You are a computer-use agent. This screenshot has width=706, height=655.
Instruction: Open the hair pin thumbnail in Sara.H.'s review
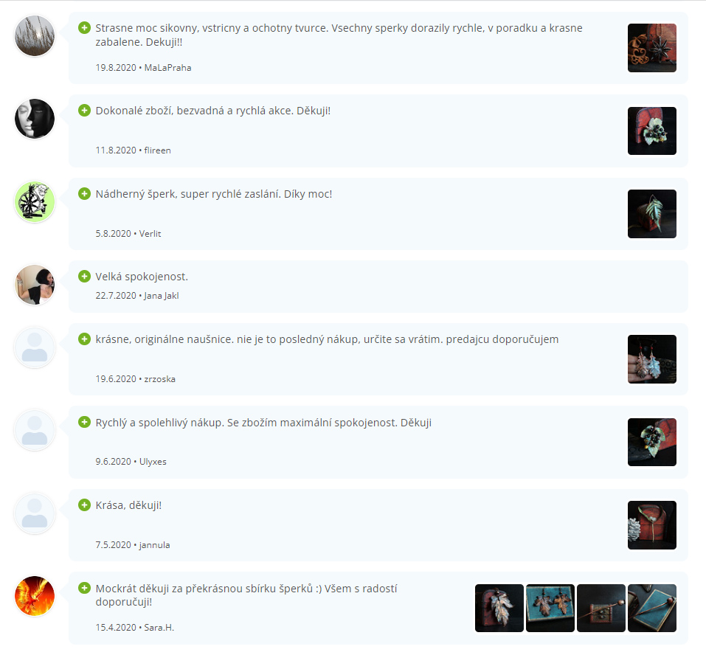(601, 609)
